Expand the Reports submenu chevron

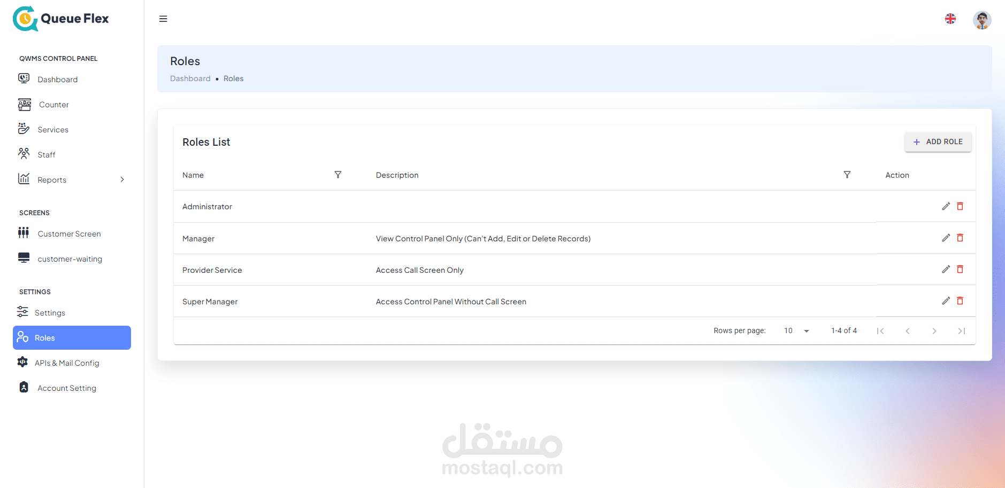122,179
